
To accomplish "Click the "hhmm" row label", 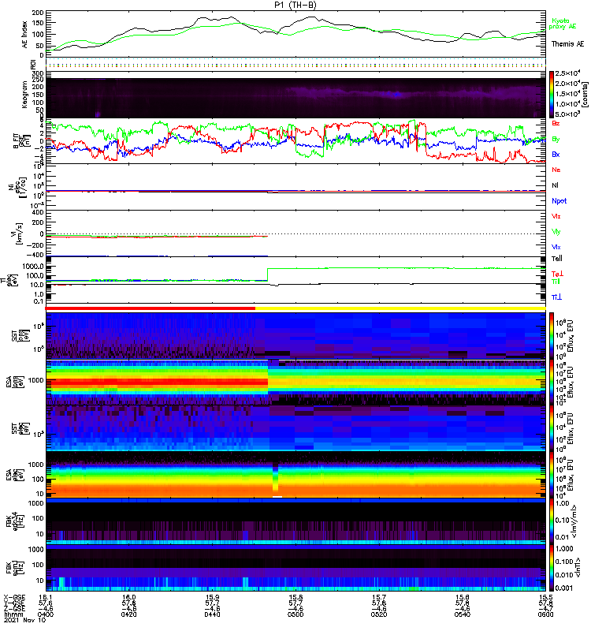I will point(13,614).
